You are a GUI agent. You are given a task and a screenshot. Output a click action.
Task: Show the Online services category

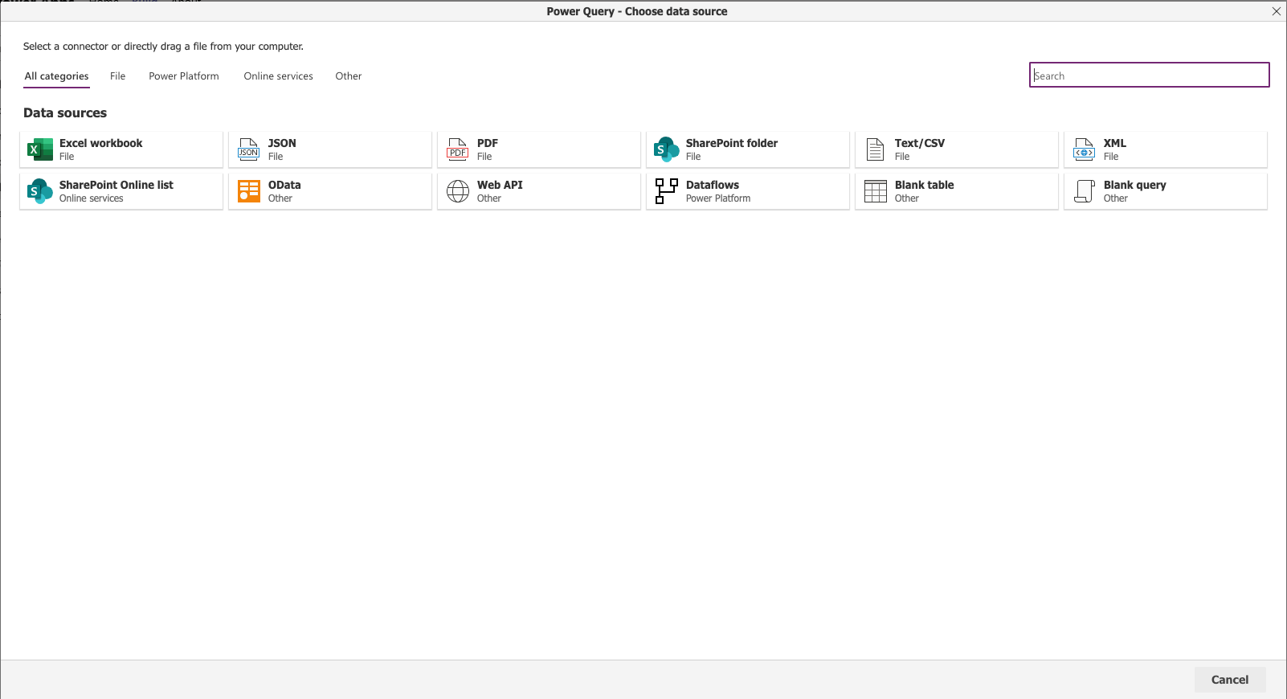(278, 76)
